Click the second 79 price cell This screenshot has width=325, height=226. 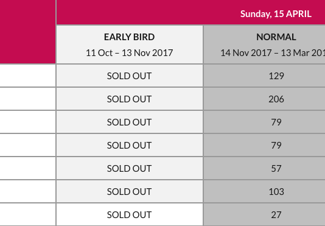coord(264,145)
